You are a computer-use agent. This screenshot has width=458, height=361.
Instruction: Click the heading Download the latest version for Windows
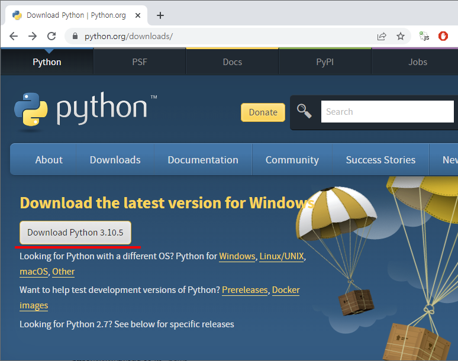tap(167, 203)
